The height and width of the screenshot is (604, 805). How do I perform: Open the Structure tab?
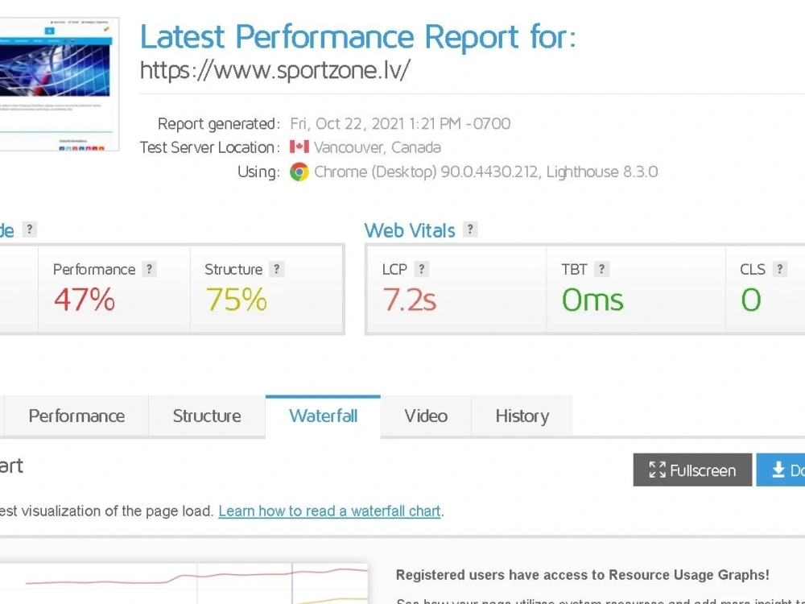point(207,416)
